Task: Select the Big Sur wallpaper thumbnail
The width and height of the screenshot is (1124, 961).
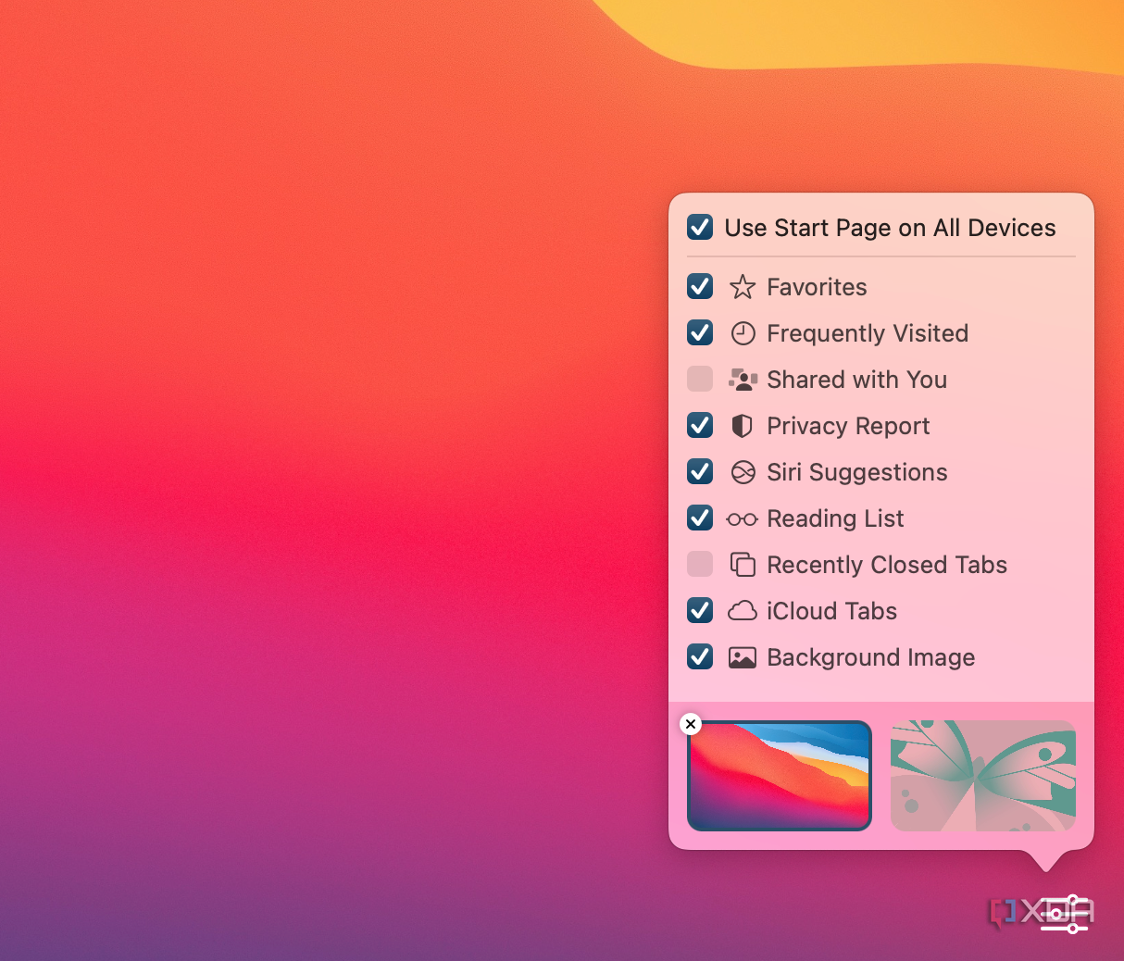Action: pyautogui.click(x=780, y=776)
